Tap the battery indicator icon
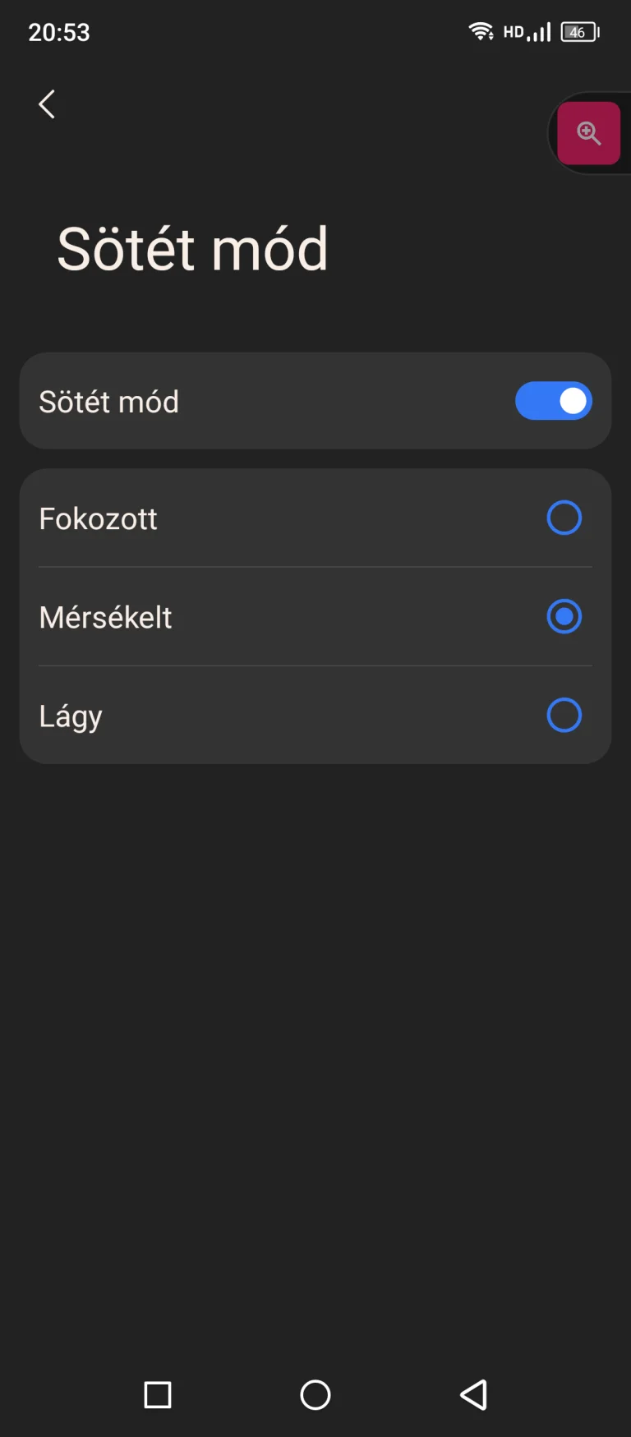This screenshot has width=631, height=1437. (x=581, y=32)
